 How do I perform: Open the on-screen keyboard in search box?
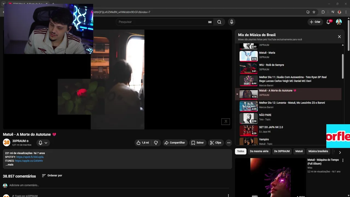[x=210, y=22]
